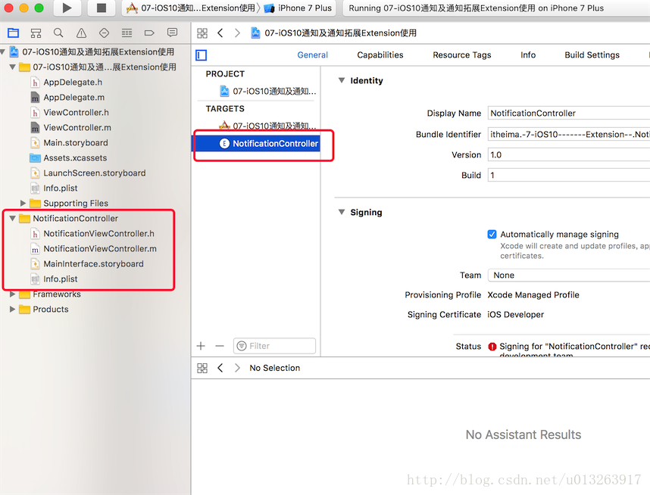
Task: Click the related items icon in assistant editor
Action: (x=202, y=368)
